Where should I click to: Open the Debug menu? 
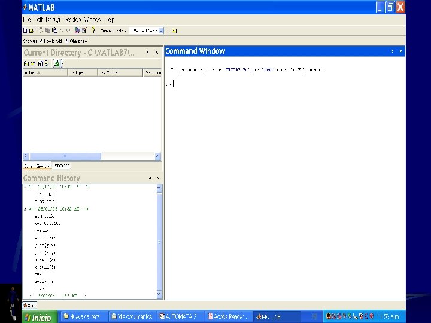point(52,20)
